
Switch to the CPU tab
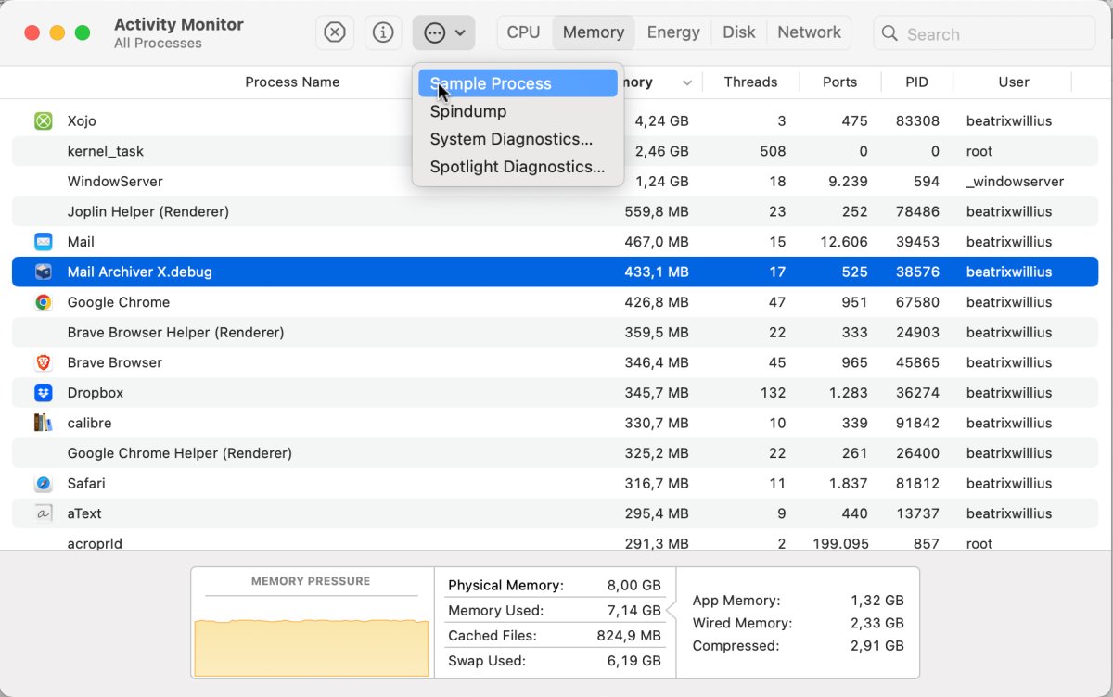pyautogui.click(x=523, y=32)
